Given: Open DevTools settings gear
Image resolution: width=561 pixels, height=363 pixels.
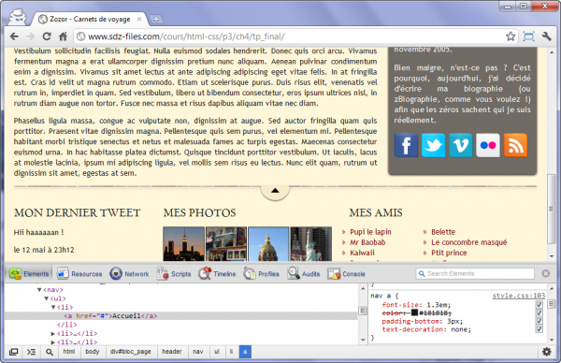Looking at the screenshot, I should pos(546,352).
